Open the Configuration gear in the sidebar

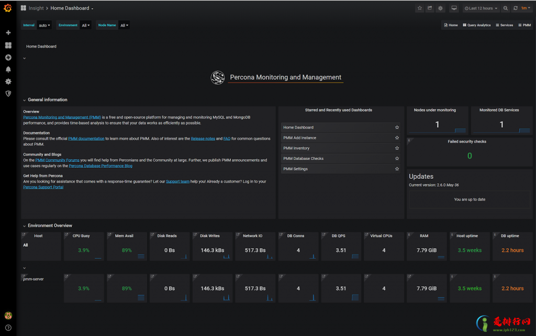pyautogui.click(x=8, y=82)
